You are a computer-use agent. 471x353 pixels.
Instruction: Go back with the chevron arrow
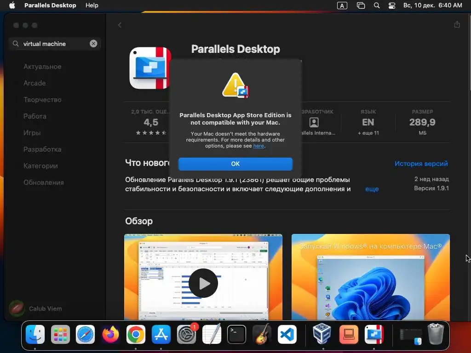pyautogui.click(x=120, y=25)
